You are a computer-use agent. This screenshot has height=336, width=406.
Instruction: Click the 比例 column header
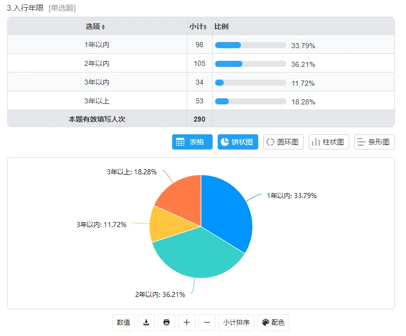point(221,26)
